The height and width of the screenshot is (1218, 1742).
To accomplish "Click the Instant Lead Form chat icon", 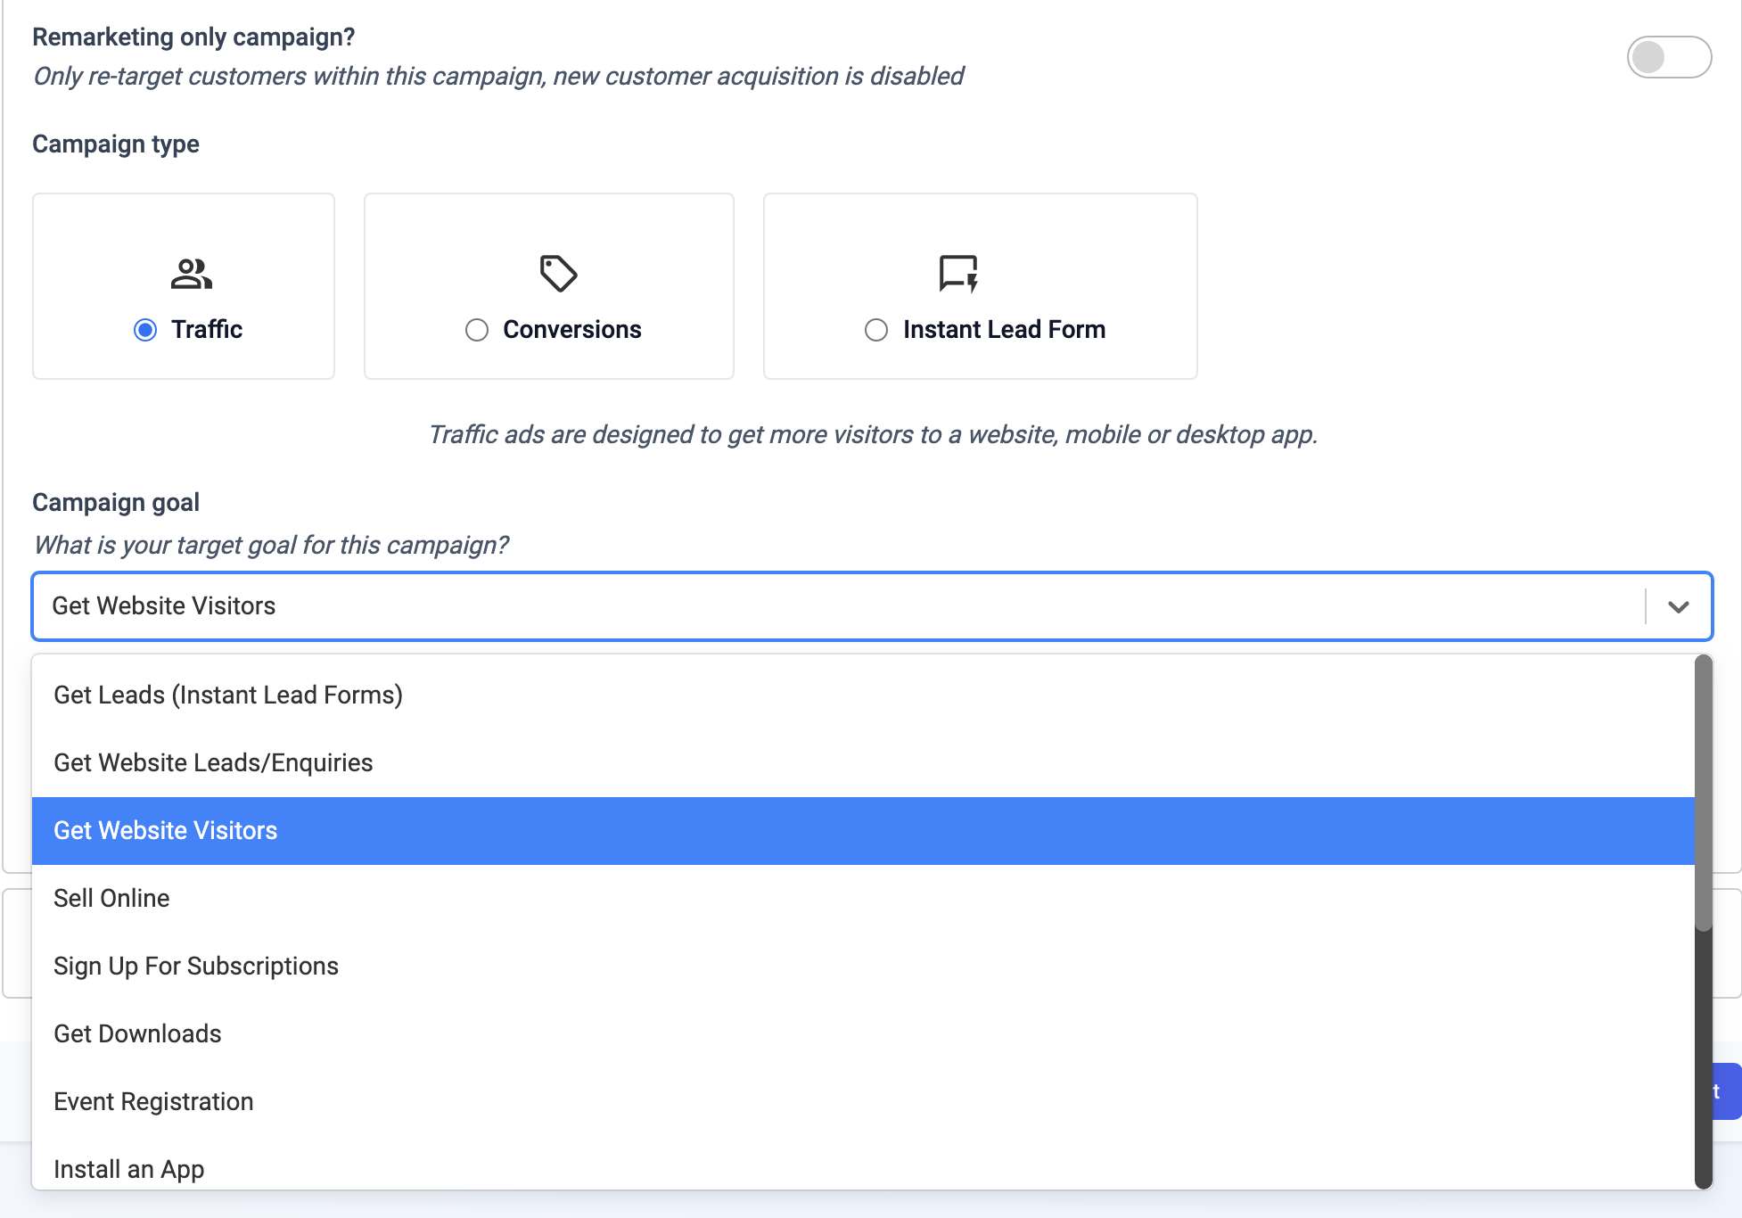I will 958,274.
